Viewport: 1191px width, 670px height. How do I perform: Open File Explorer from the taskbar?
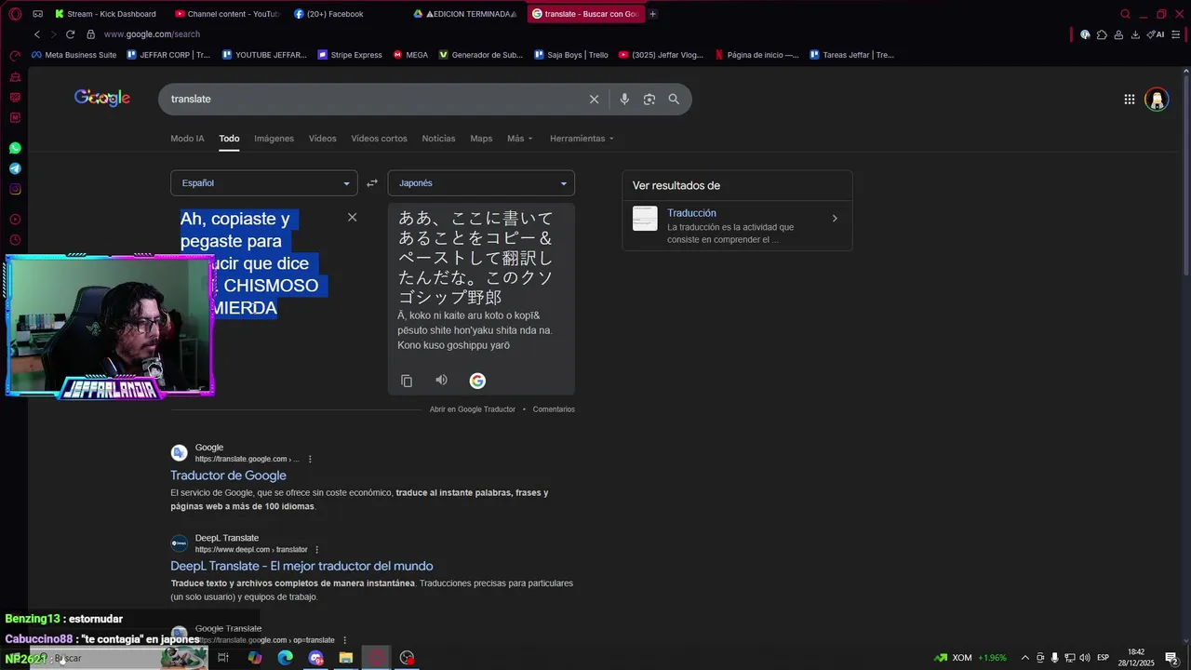point(346,658)
